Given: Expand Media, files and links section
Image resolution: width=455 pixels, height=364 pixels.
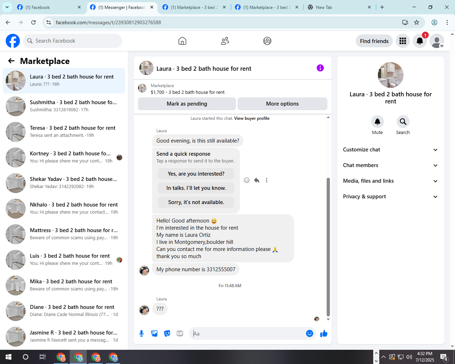Looking at the screenshot, I should [391, 181].
